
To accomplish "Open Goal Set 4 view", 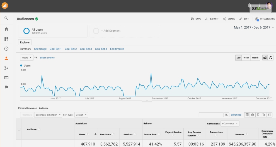I will pyautogui.click(x=101, y=49).
